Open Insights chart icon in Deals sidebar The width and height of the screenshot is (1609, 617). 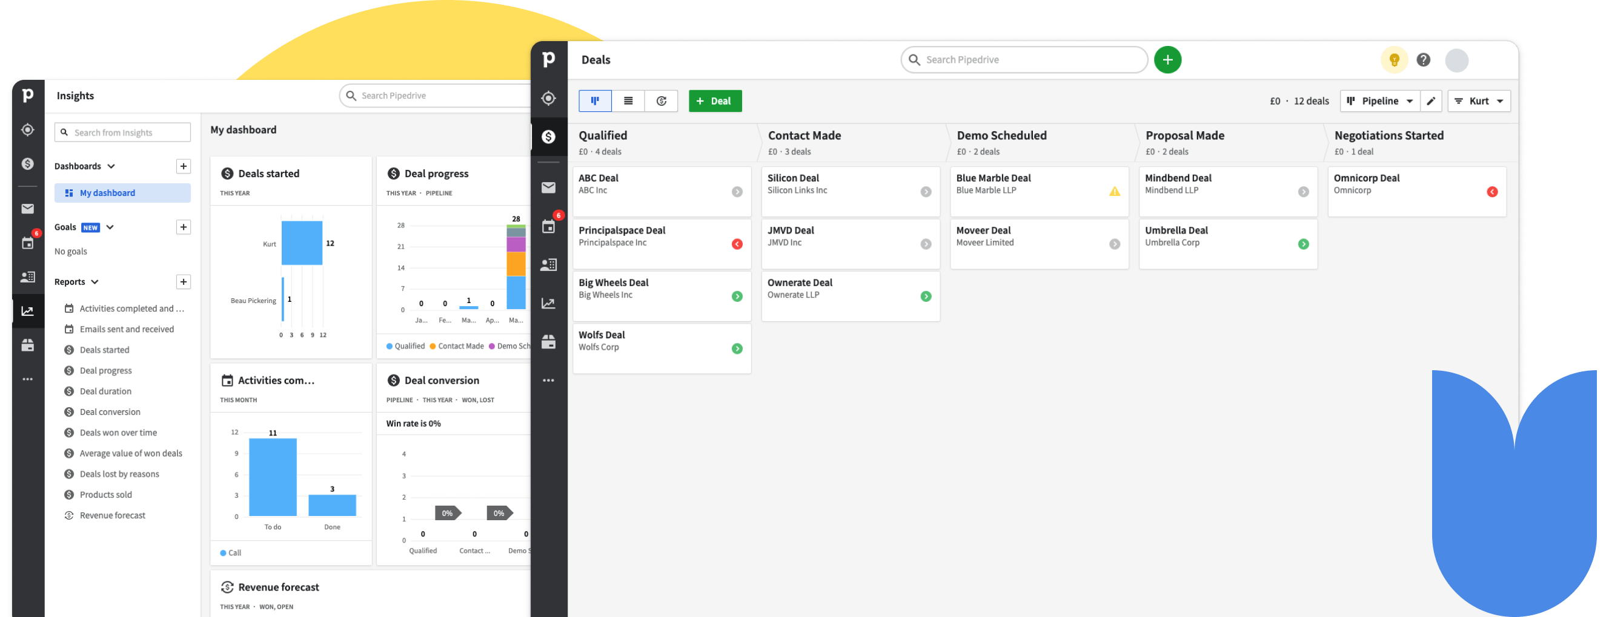(548, 303)
